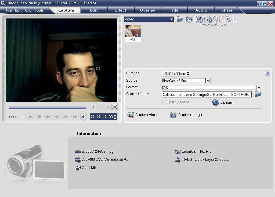This screenshot has height=197, width=275.
Task: Click the Capture folder path field
Action: point(207,94)
